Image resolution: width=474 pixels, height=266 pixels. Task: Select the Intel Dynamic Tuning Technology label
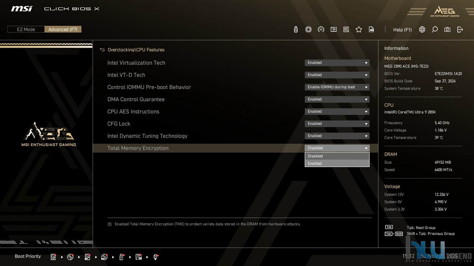click(x=147, y=136)
